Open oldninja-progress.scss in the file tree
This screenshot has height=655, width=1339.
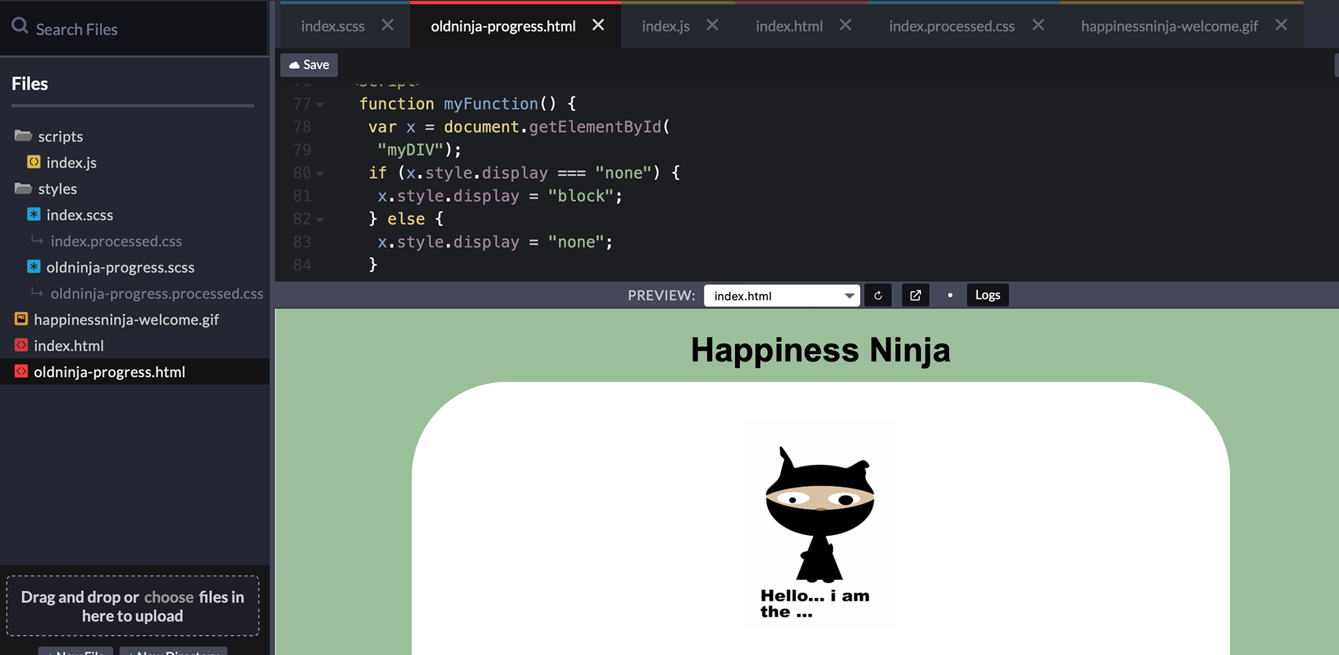tap(120, 267)
